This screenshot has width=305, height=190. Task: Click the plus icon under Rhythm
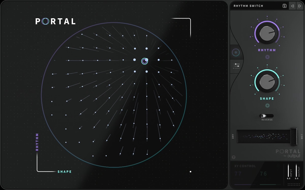(x=267, y=57)
